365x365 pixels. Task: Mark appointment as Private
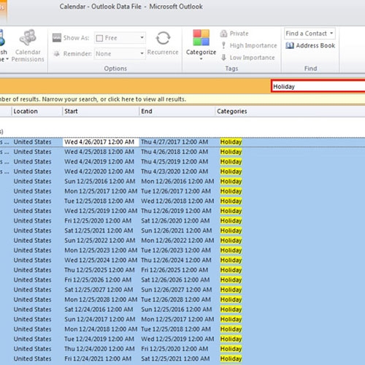(234, 34)
